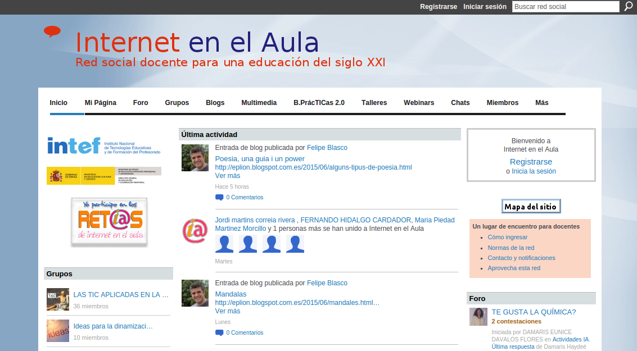Open the INTEF logo banner
The image size is (637, 351).
[104, 145]
